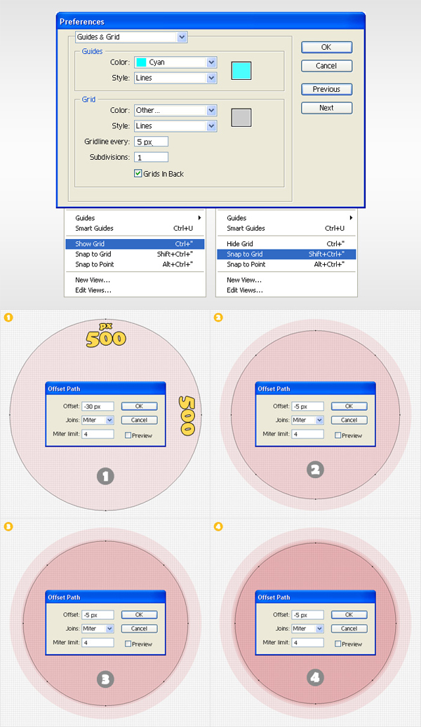Click OK in the Preferences dialog

pos(327,47)
